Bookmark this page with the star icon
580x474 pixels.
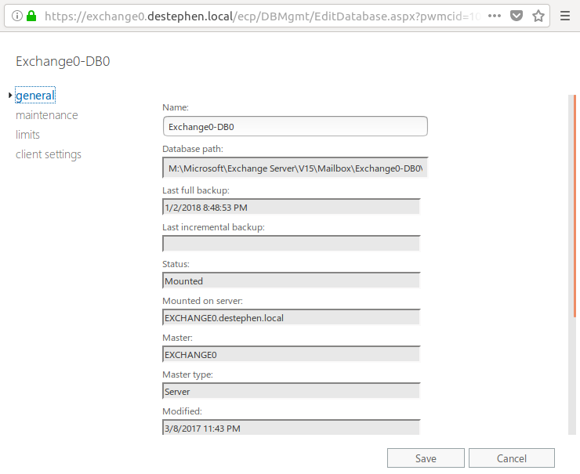(538, 16)
